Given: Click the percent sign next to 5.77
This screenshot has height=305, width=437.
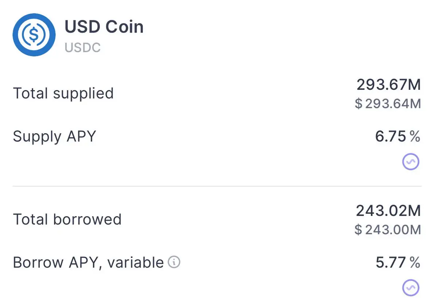Looking at the screenshot, I should [415, 263].
